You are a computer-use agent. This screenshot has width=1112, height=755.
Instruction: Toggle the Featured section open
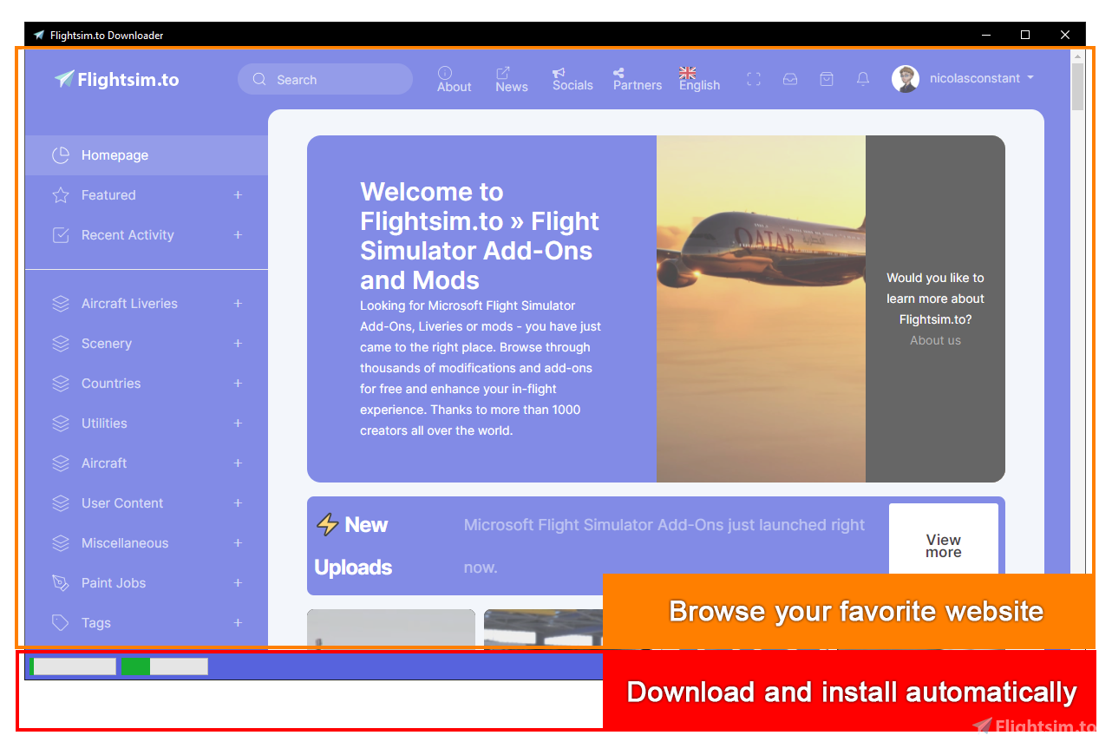(x=238, y=195)
